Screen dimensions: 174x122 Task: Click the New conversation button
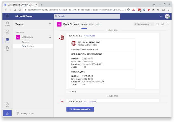80,109
